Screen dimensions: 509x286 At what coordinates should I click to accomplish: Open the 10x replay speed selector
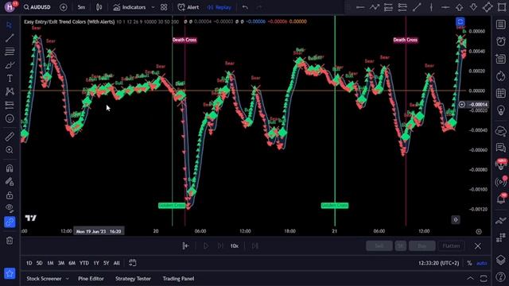[x=235, y=246]
